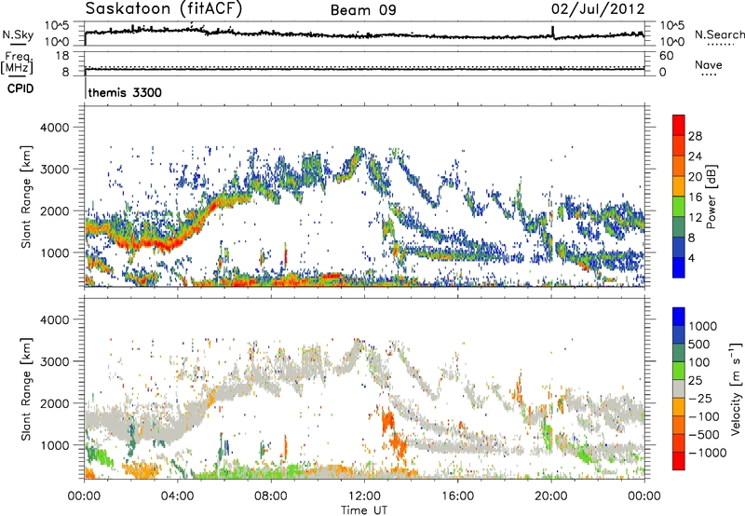
Task: Click the '28' tick on power scale
Action: pyautogui.click(x=695, y=136)
